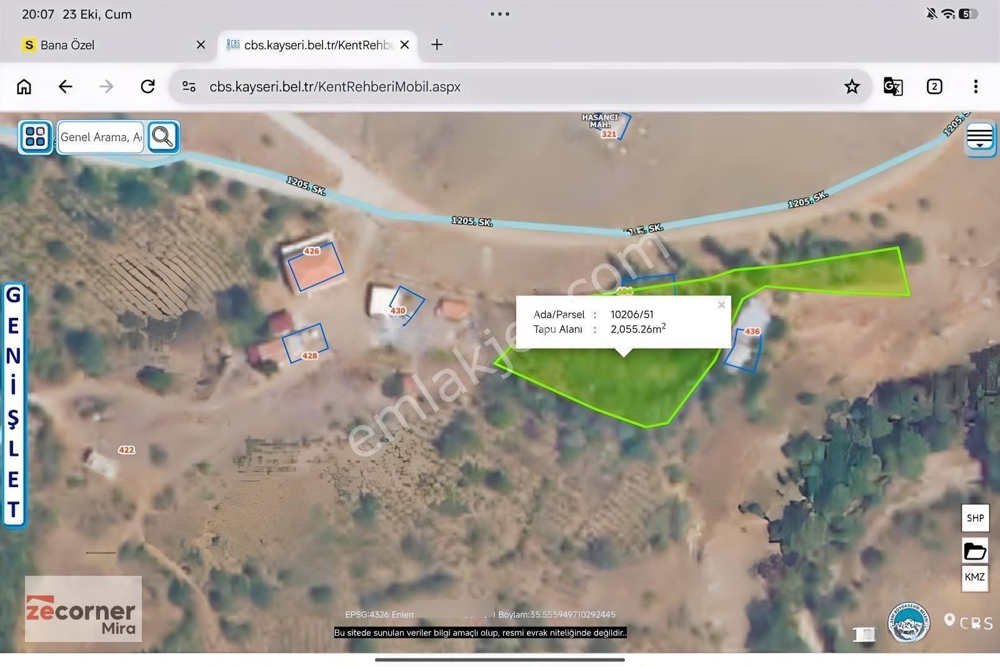The height and width of the screenshot is (667, 1000).
Task: Open file with the folder icon
Action: (x=975, y=551)
